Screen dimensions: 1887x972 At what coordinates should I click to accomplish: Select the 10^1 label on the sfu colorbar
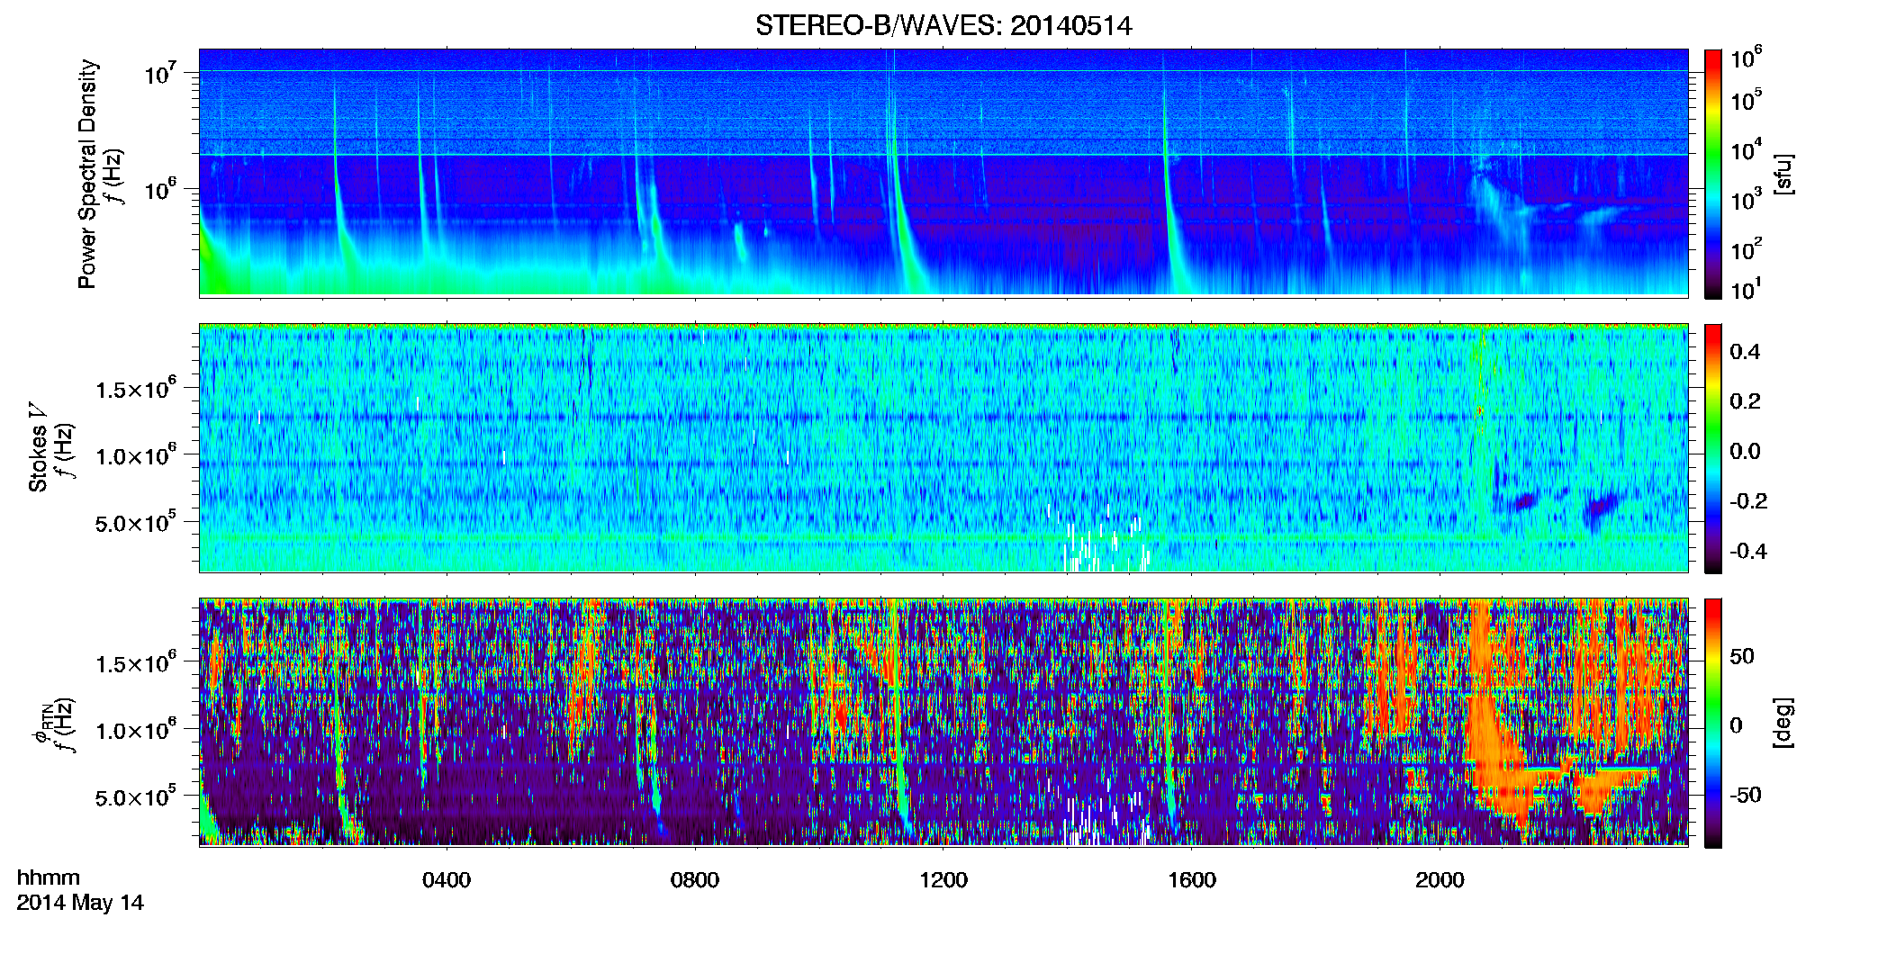click(1746, 290)
